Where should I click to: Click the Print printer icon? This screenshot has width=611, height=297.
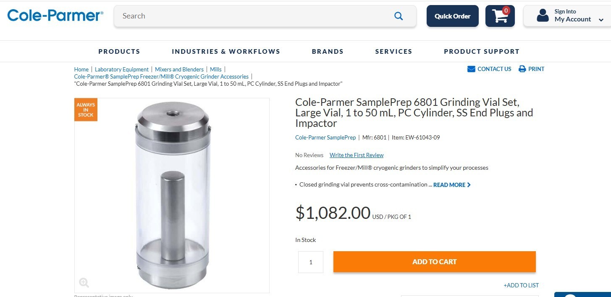(x=522, y=69)
